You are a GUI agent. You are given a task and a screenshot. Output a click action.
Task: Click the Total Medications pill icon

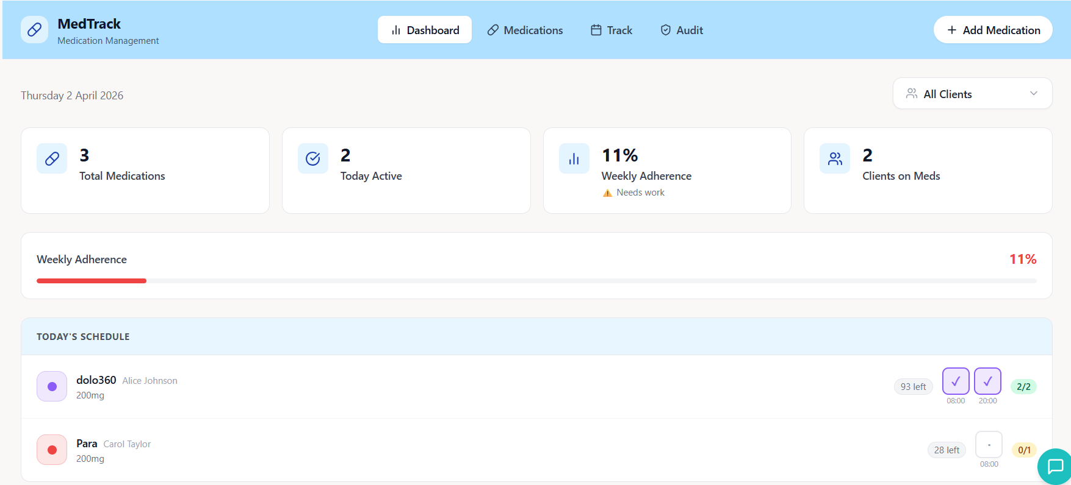pyautogui.click(x=52, y=158)
